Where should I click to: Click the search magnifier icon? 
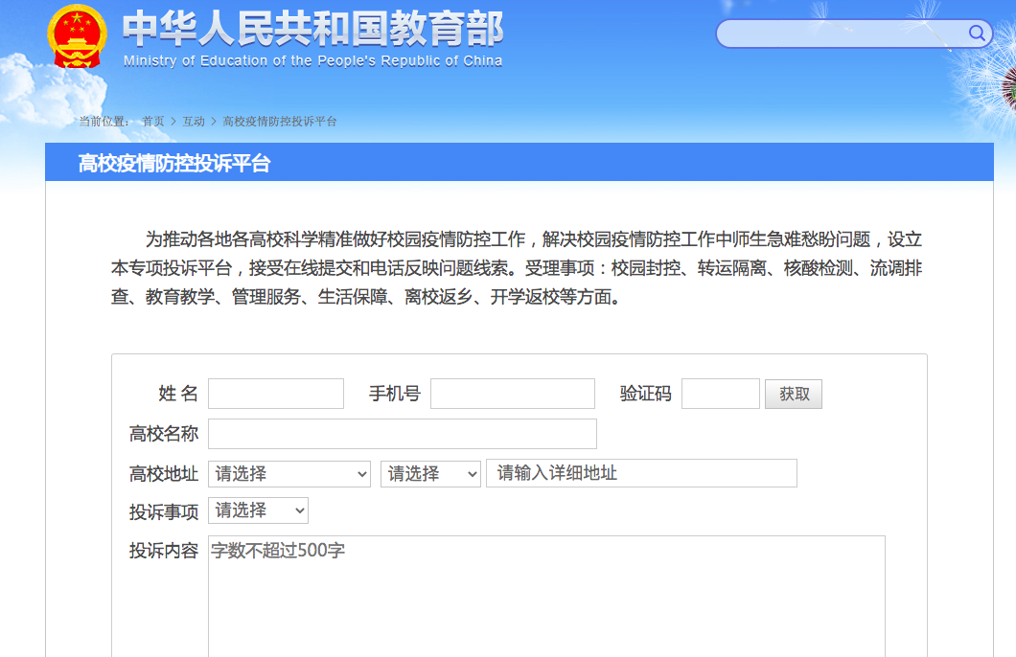pos(977,34)
